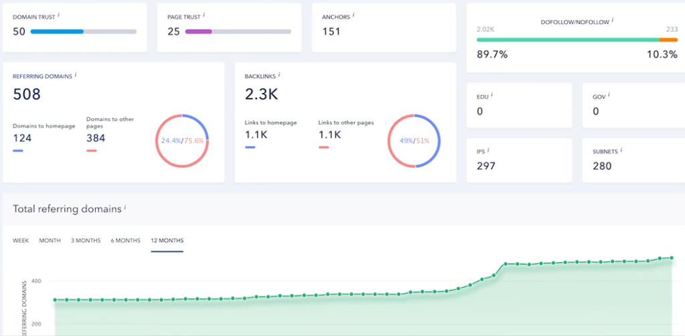This screenshot has width=685, height=336.
Task: Switch to the 3 Months tab
Action: pyautogui.click(x=86, y=240)
